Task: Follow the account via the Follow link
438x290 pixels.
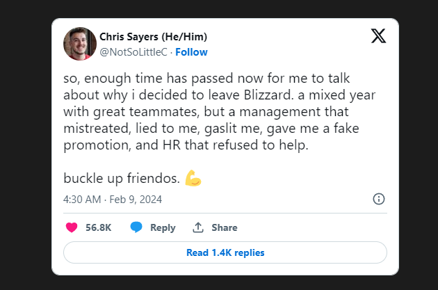Action: (191, 52)
